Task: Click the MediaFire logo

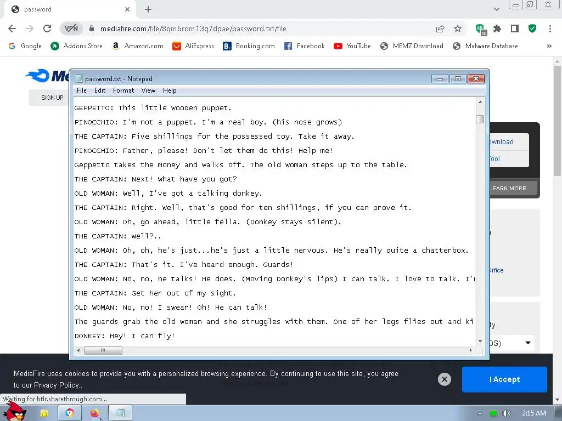Action: [47, 76]
